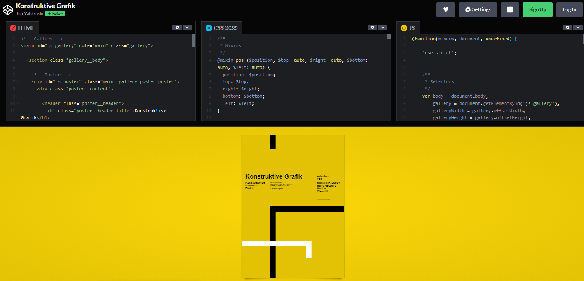Fold JS line 6 comment block

coord(408,75)
